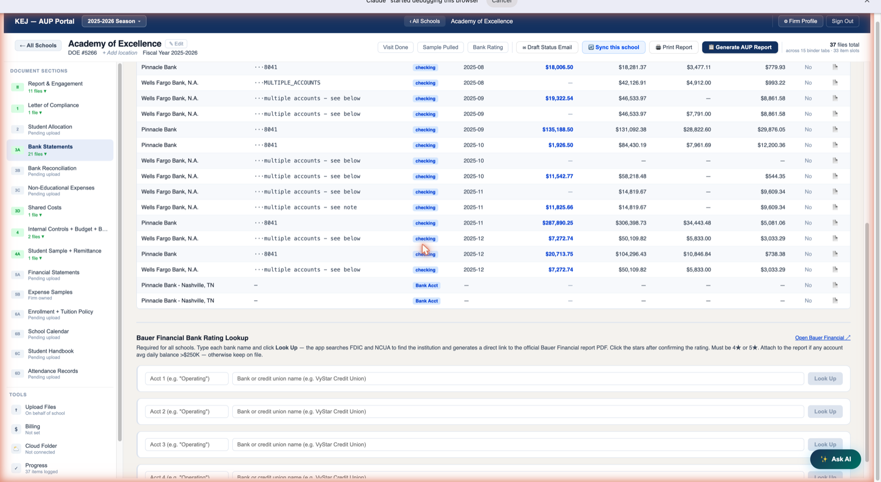Image resolution: width=881 pixels, height=482 pixels.
Task: Open file icon for $11,542.77 row
Action: pyautogui.click(x=835, y=176)
